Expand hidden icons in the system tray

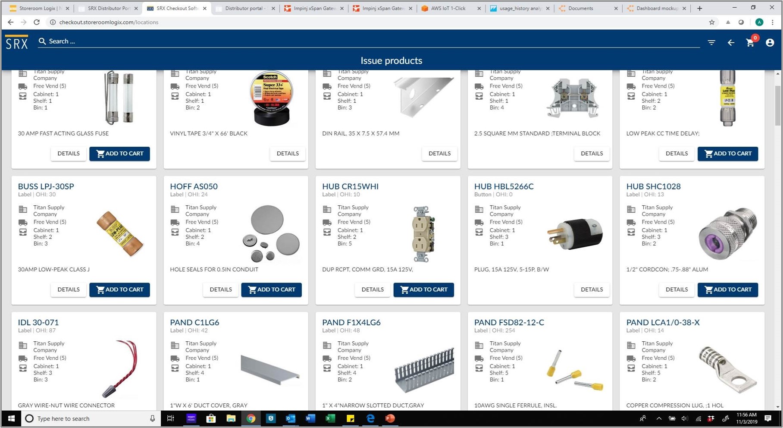click(x=659, y=418)
